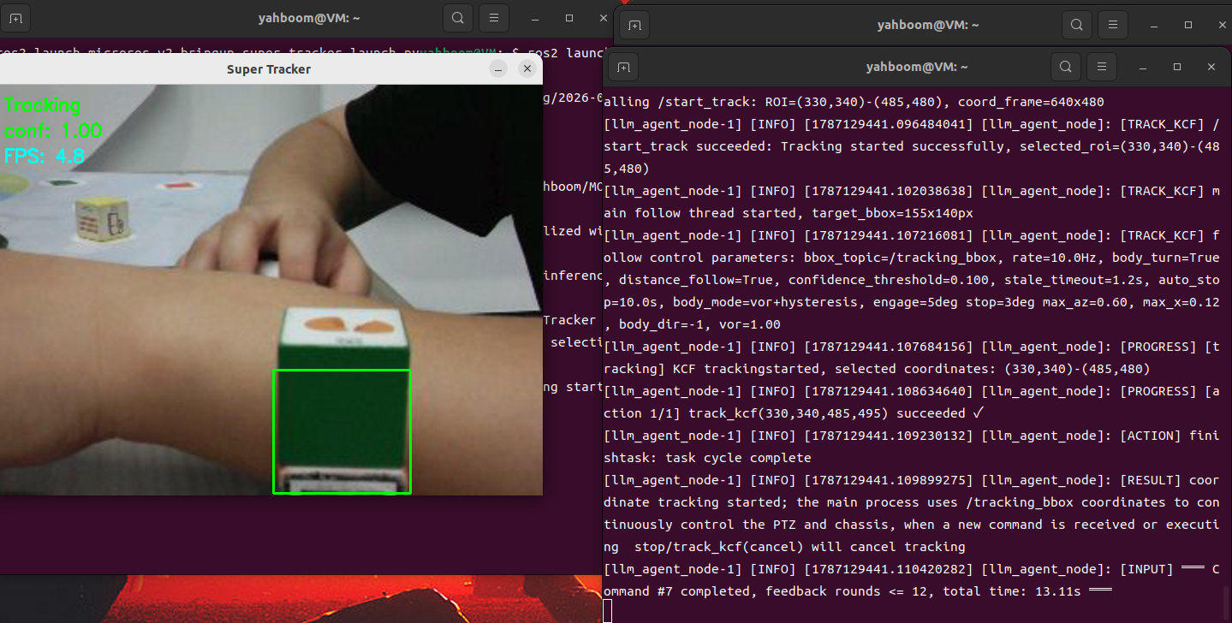The height and width of the screenshot is (623, 1232).
Task: Click the "[RESULT]" tag in the log
Action: tap(1150, 480)
